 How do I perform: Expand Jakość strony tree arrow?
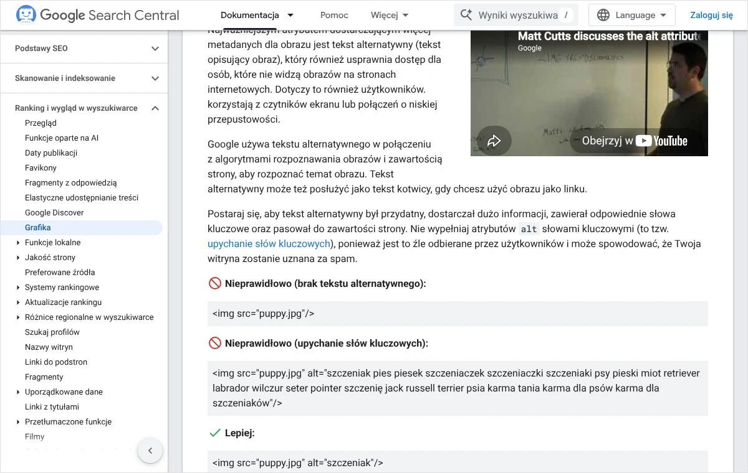pyautogui.click(x=18, y=258)
